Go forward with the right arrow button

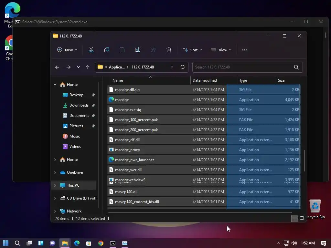pyautogui.click(x=69, y=67)
